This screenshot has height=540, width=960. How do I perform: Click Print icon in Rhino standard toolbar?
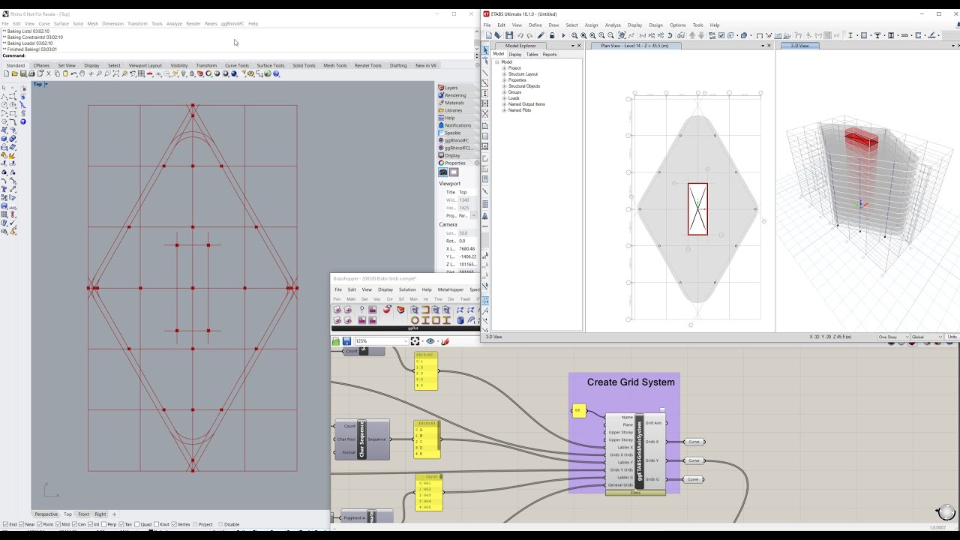click(31, 73)
